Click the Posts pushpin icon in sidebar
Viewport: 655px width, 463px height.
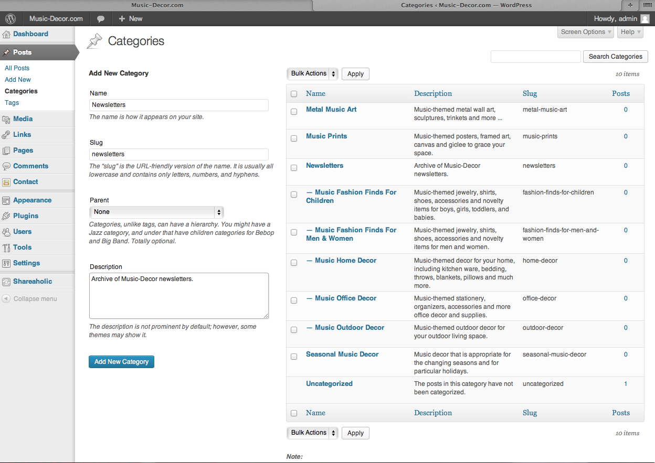pyautogui.click(x=6, y=52)
